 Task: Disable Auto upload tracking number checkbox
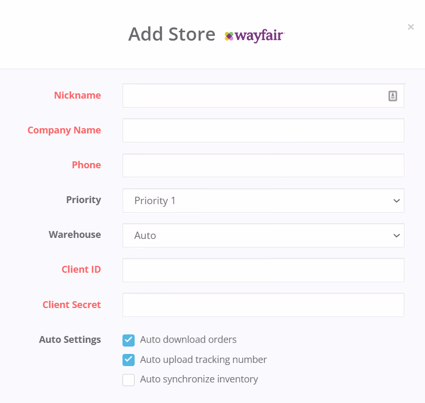point(128,360)
